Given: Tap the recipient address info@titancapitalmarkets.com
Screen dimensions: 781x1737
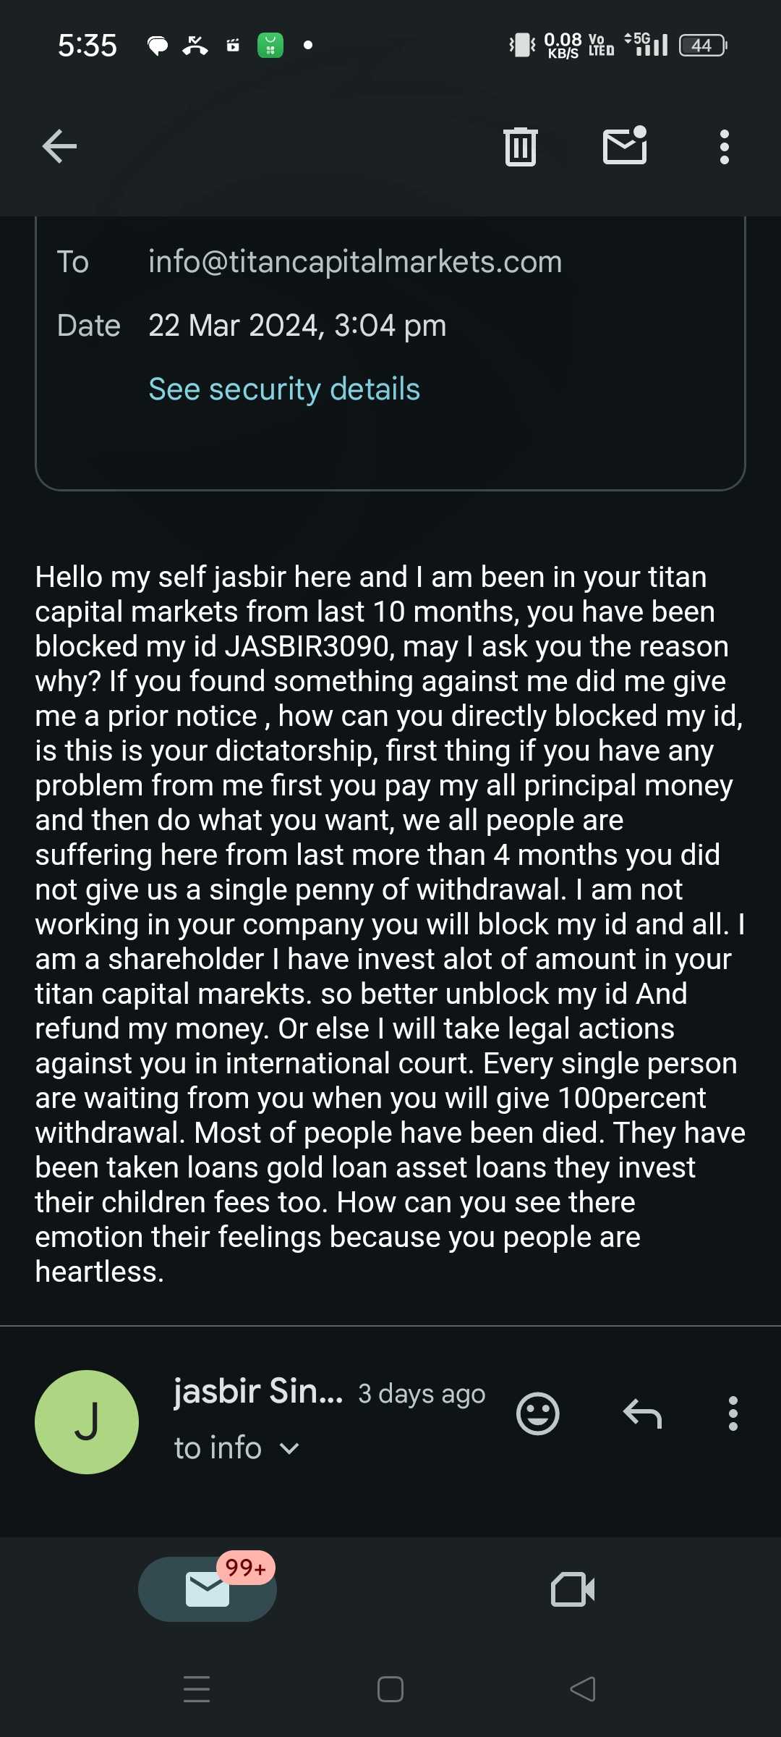Looking at the screenshot, I should pos(355,261).
